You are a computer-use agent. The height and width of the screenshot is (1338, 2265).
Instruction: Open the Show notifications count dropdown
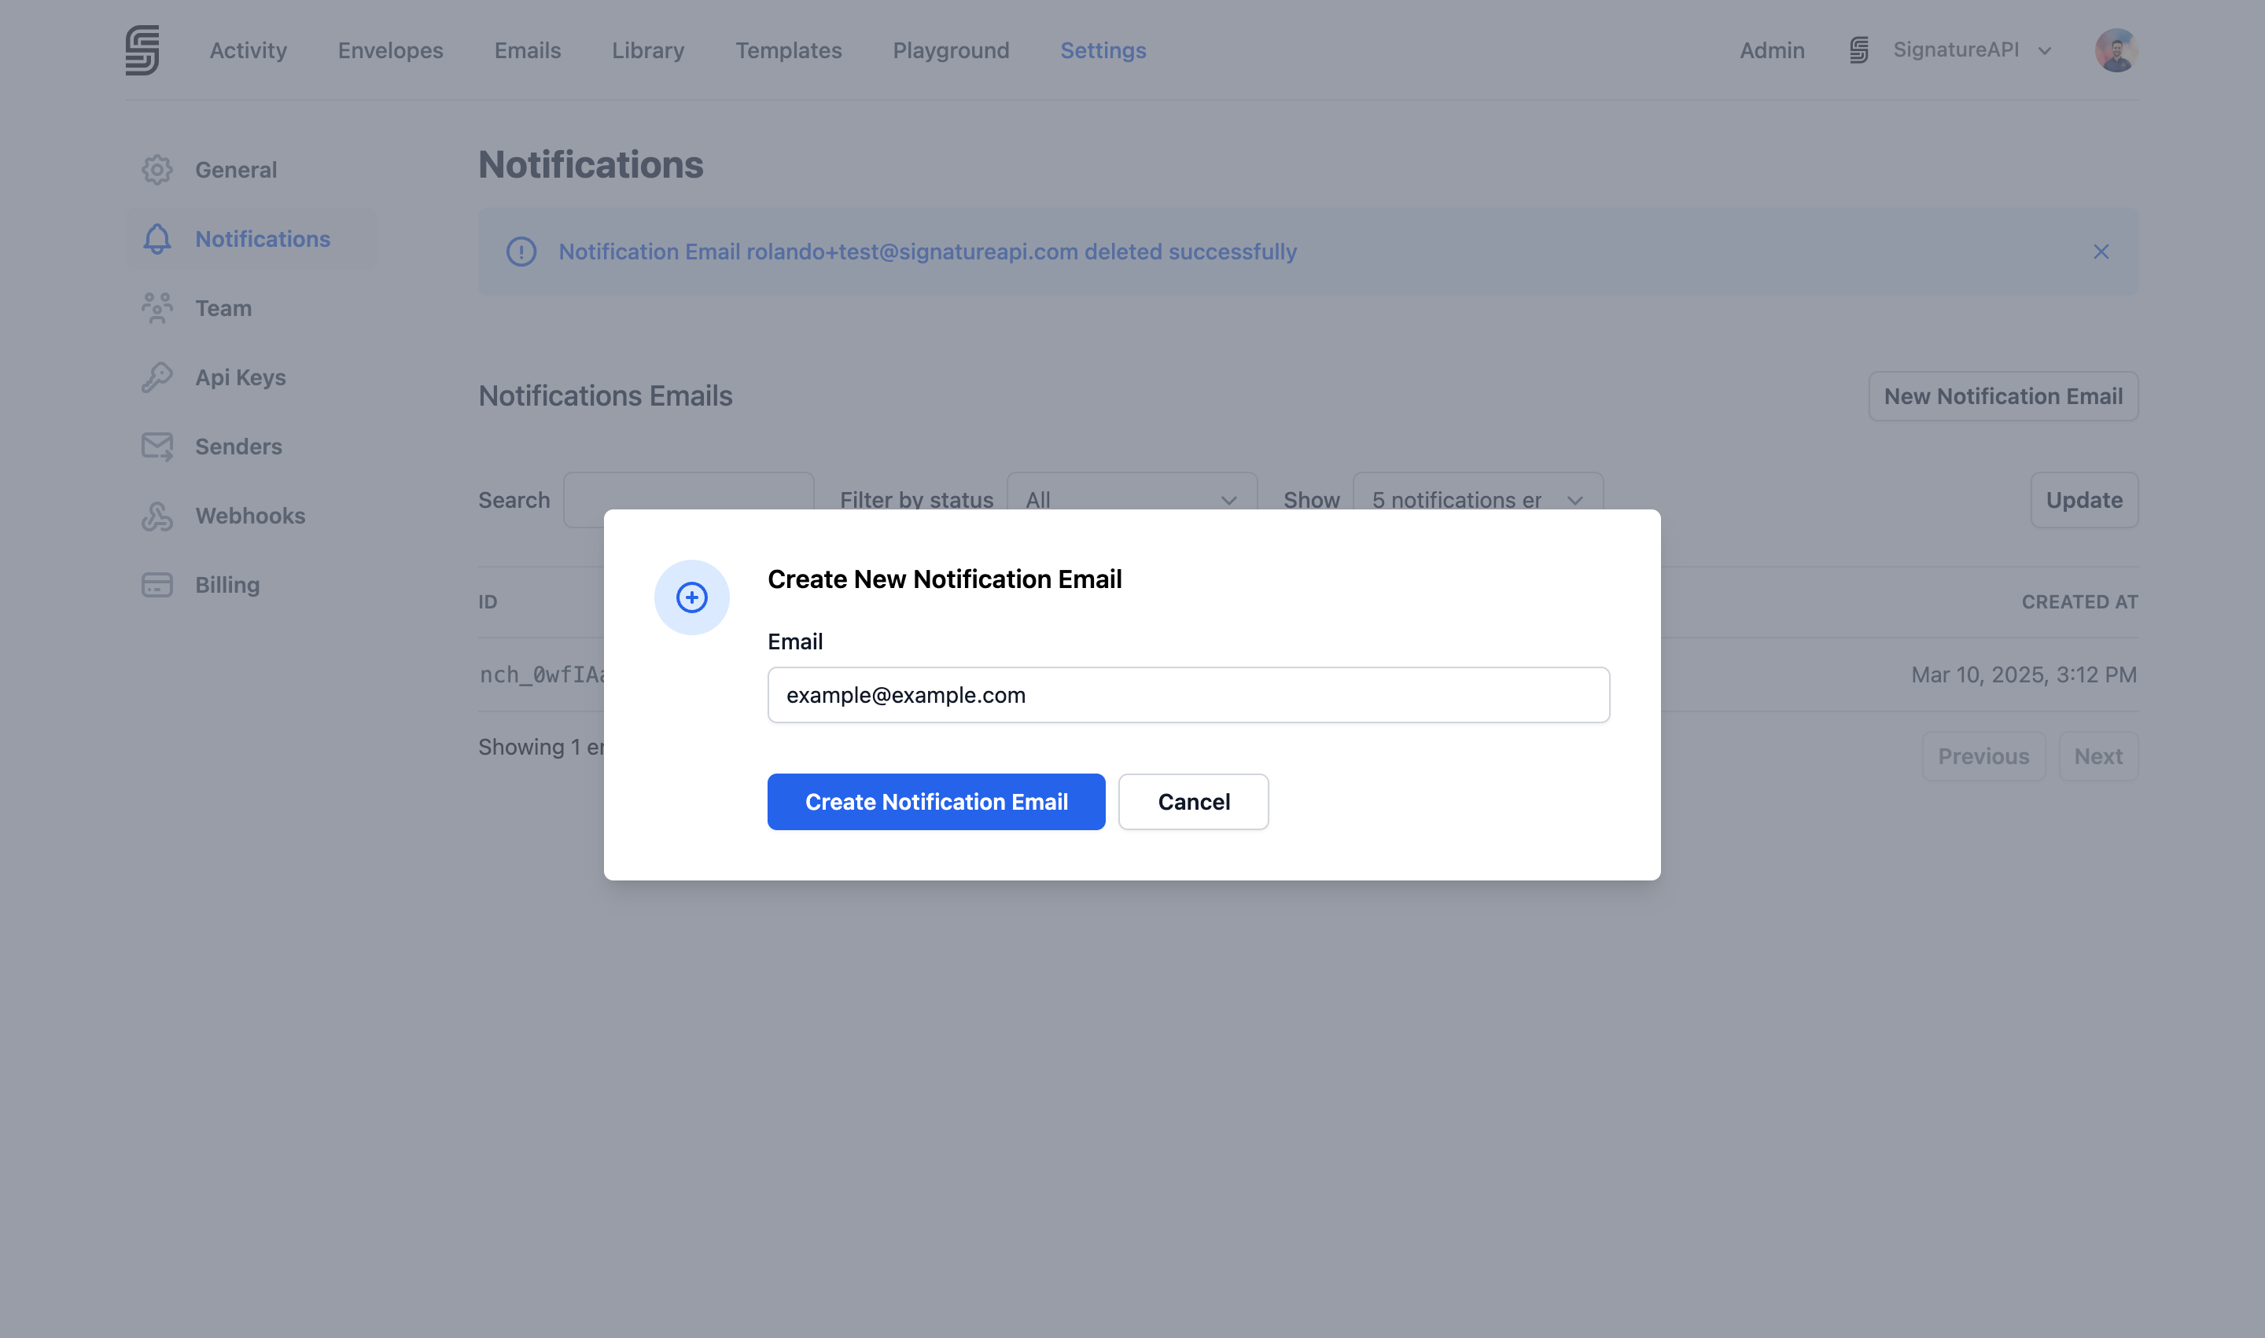(x=1475, y=498)
